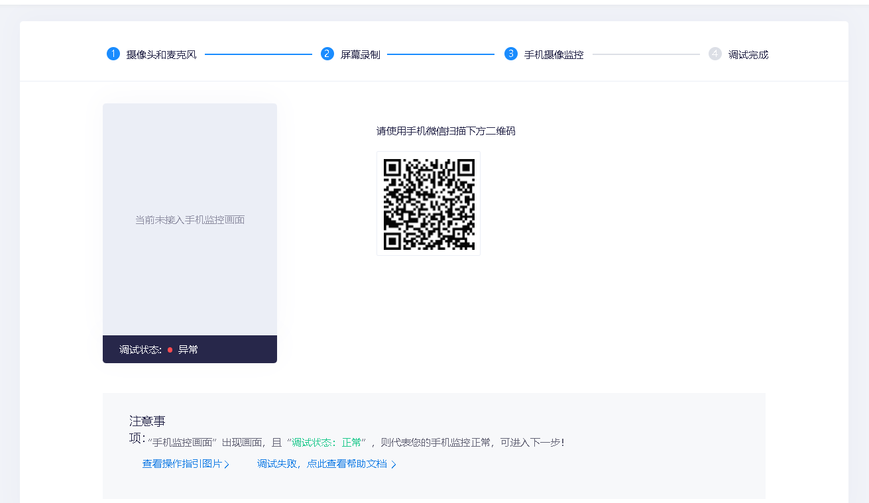869x503 pixels.
Task: Click the red 异常 status dot
Action: tap(170, 349)
